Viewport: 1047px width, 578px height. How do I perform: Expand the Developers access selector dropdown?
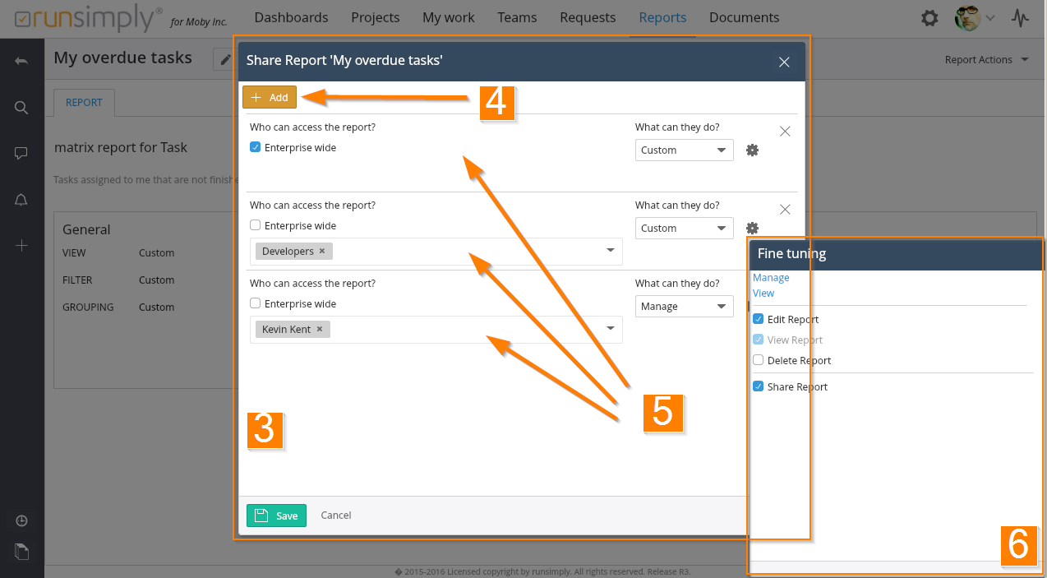point(610,251)
